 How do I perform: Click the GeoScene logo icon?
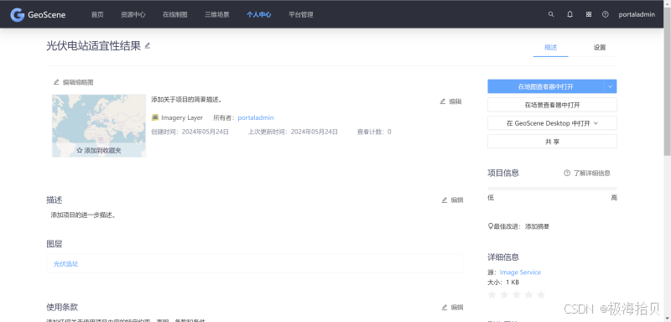(17, 14)
